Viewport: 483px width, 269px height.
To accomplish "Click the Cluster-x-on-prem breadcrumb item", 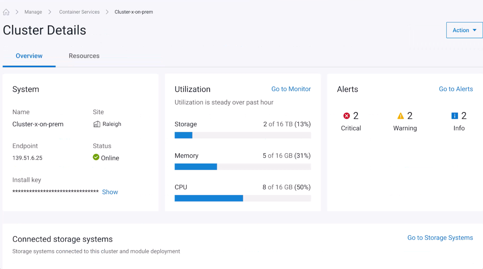I will click(x=134, y=12).
